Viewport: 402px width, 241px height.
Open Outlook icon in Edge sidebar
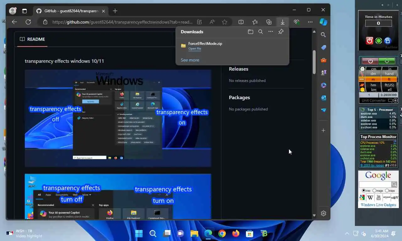point(323,98)
